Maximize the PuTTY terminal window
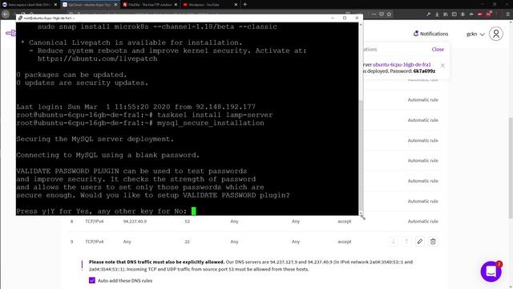 click(x=345, y=18)
